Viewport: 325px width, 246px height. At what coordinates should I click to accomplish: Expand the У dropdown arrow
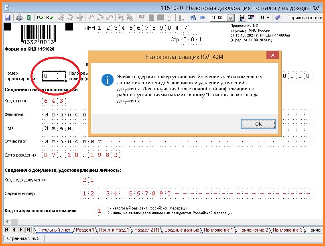coord(268,18)
